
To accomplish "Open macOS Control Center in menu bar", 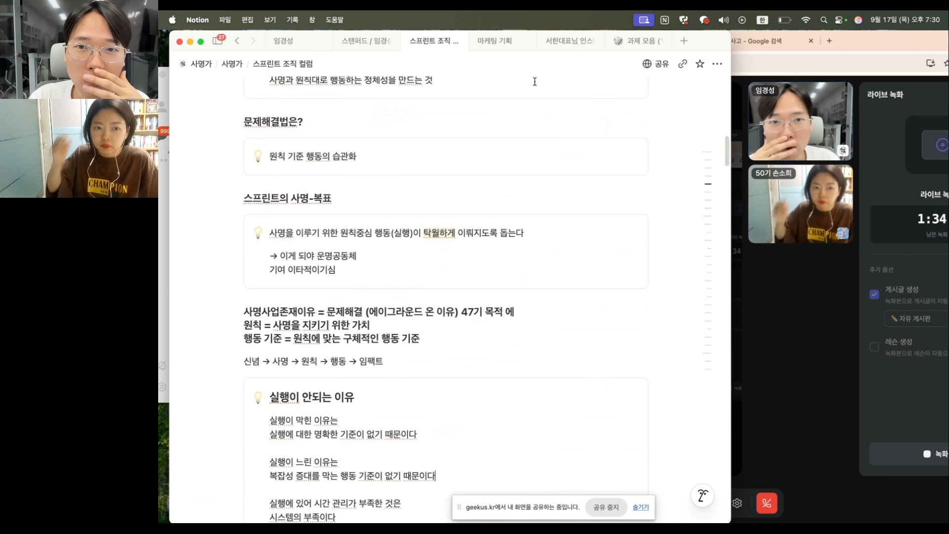I will [x=840, y=20].
